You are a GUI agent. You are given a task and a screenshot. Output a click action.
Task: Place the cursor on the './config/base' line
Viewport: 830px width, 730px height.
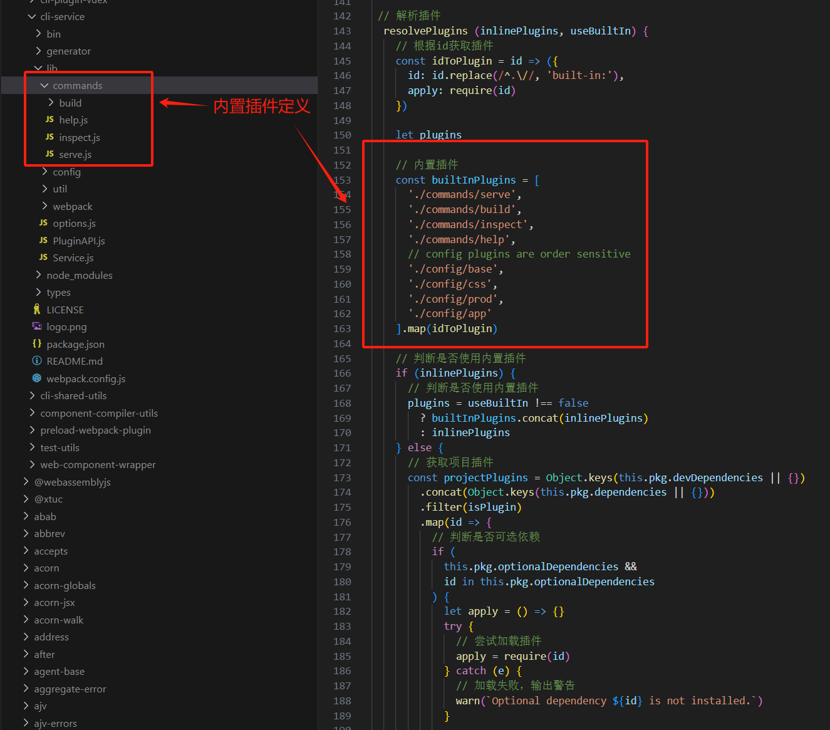pos(455,269)
